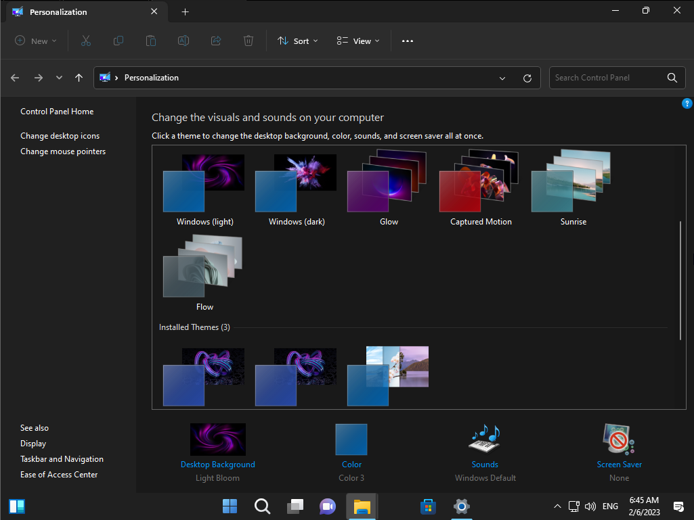This screenshot has height=520, width=694.
Task: Open the Widgets icon on taskbar
Action: click(x=17, y=506)
